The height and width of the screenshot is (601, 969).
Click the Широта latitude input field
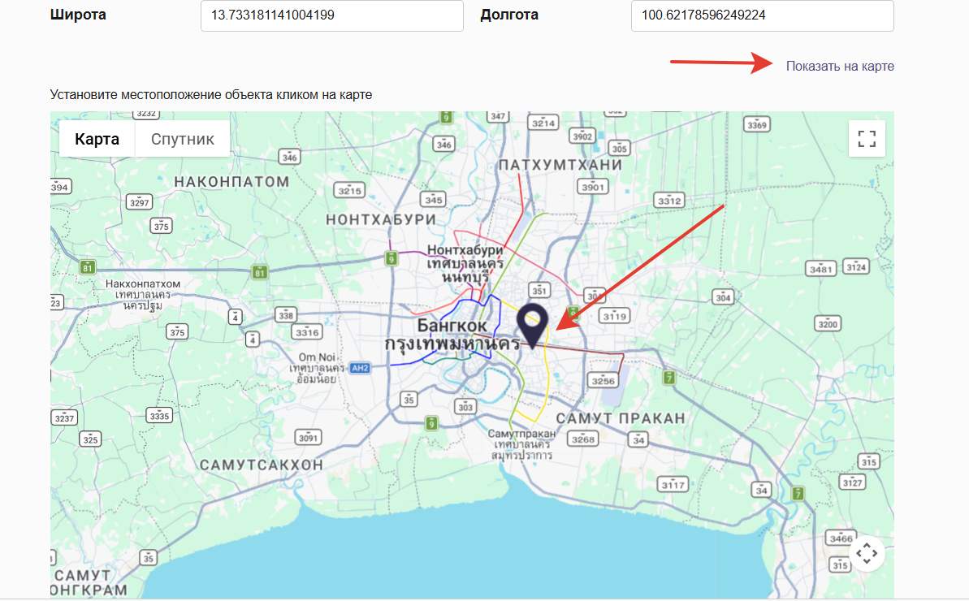point(331,15)
